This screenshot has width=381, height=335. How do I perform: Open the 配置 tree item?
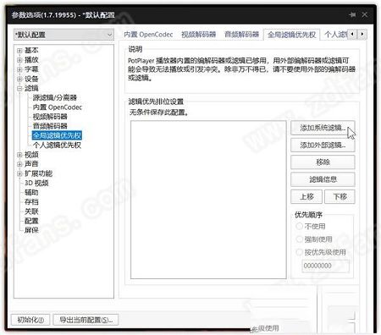click(31, 221)
